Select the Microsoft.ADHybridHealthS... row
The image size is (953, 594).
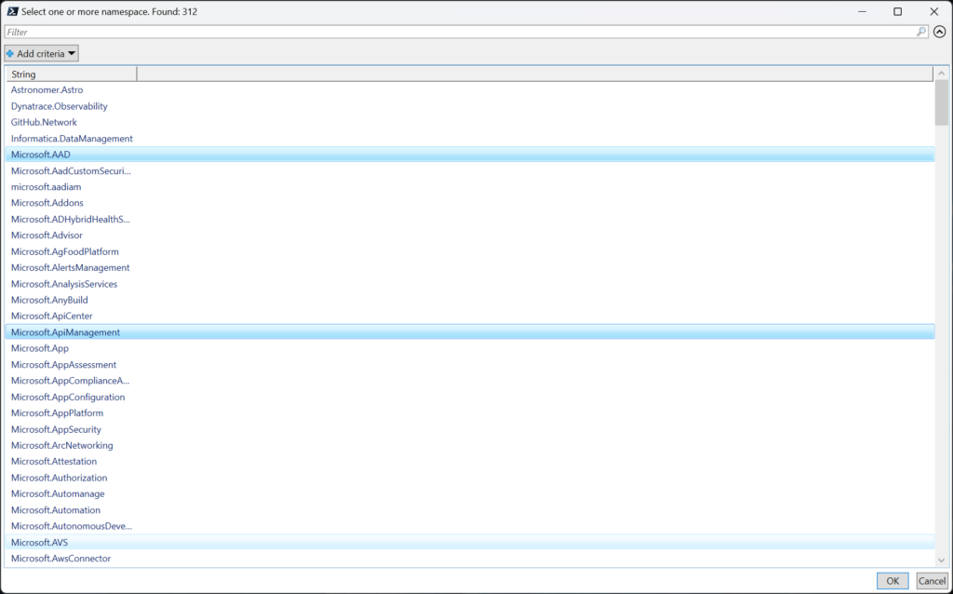[x=470, y=219]
